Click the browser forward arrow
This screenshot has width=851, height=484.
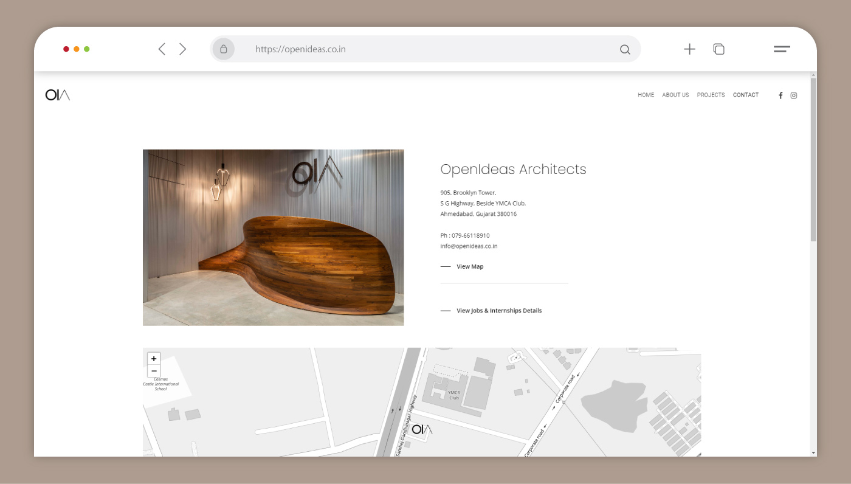[x=182, y=49]
